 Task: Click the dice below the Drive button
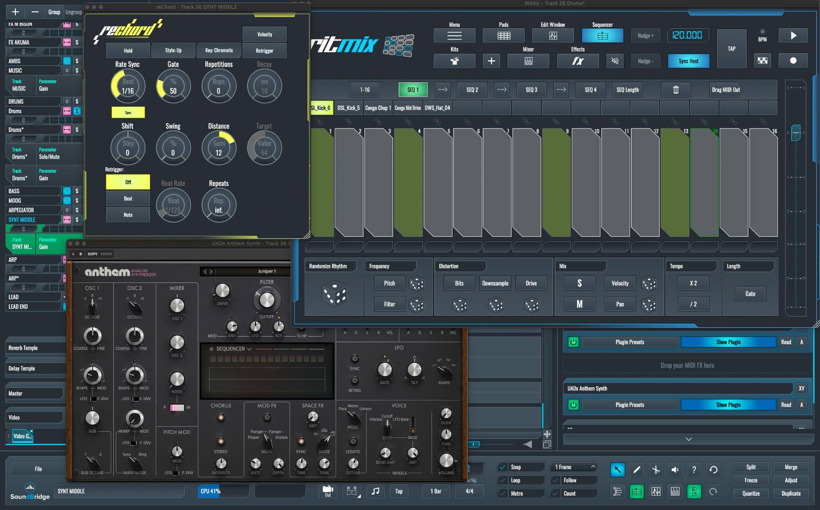tap(531, 305)
